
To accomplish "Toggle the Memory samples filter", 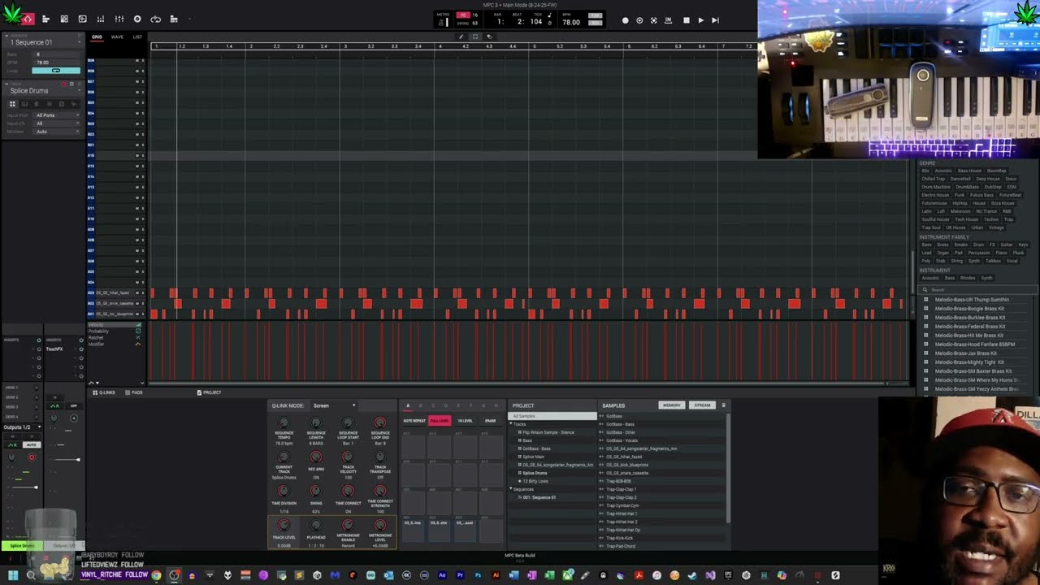I will click(671, 405).
